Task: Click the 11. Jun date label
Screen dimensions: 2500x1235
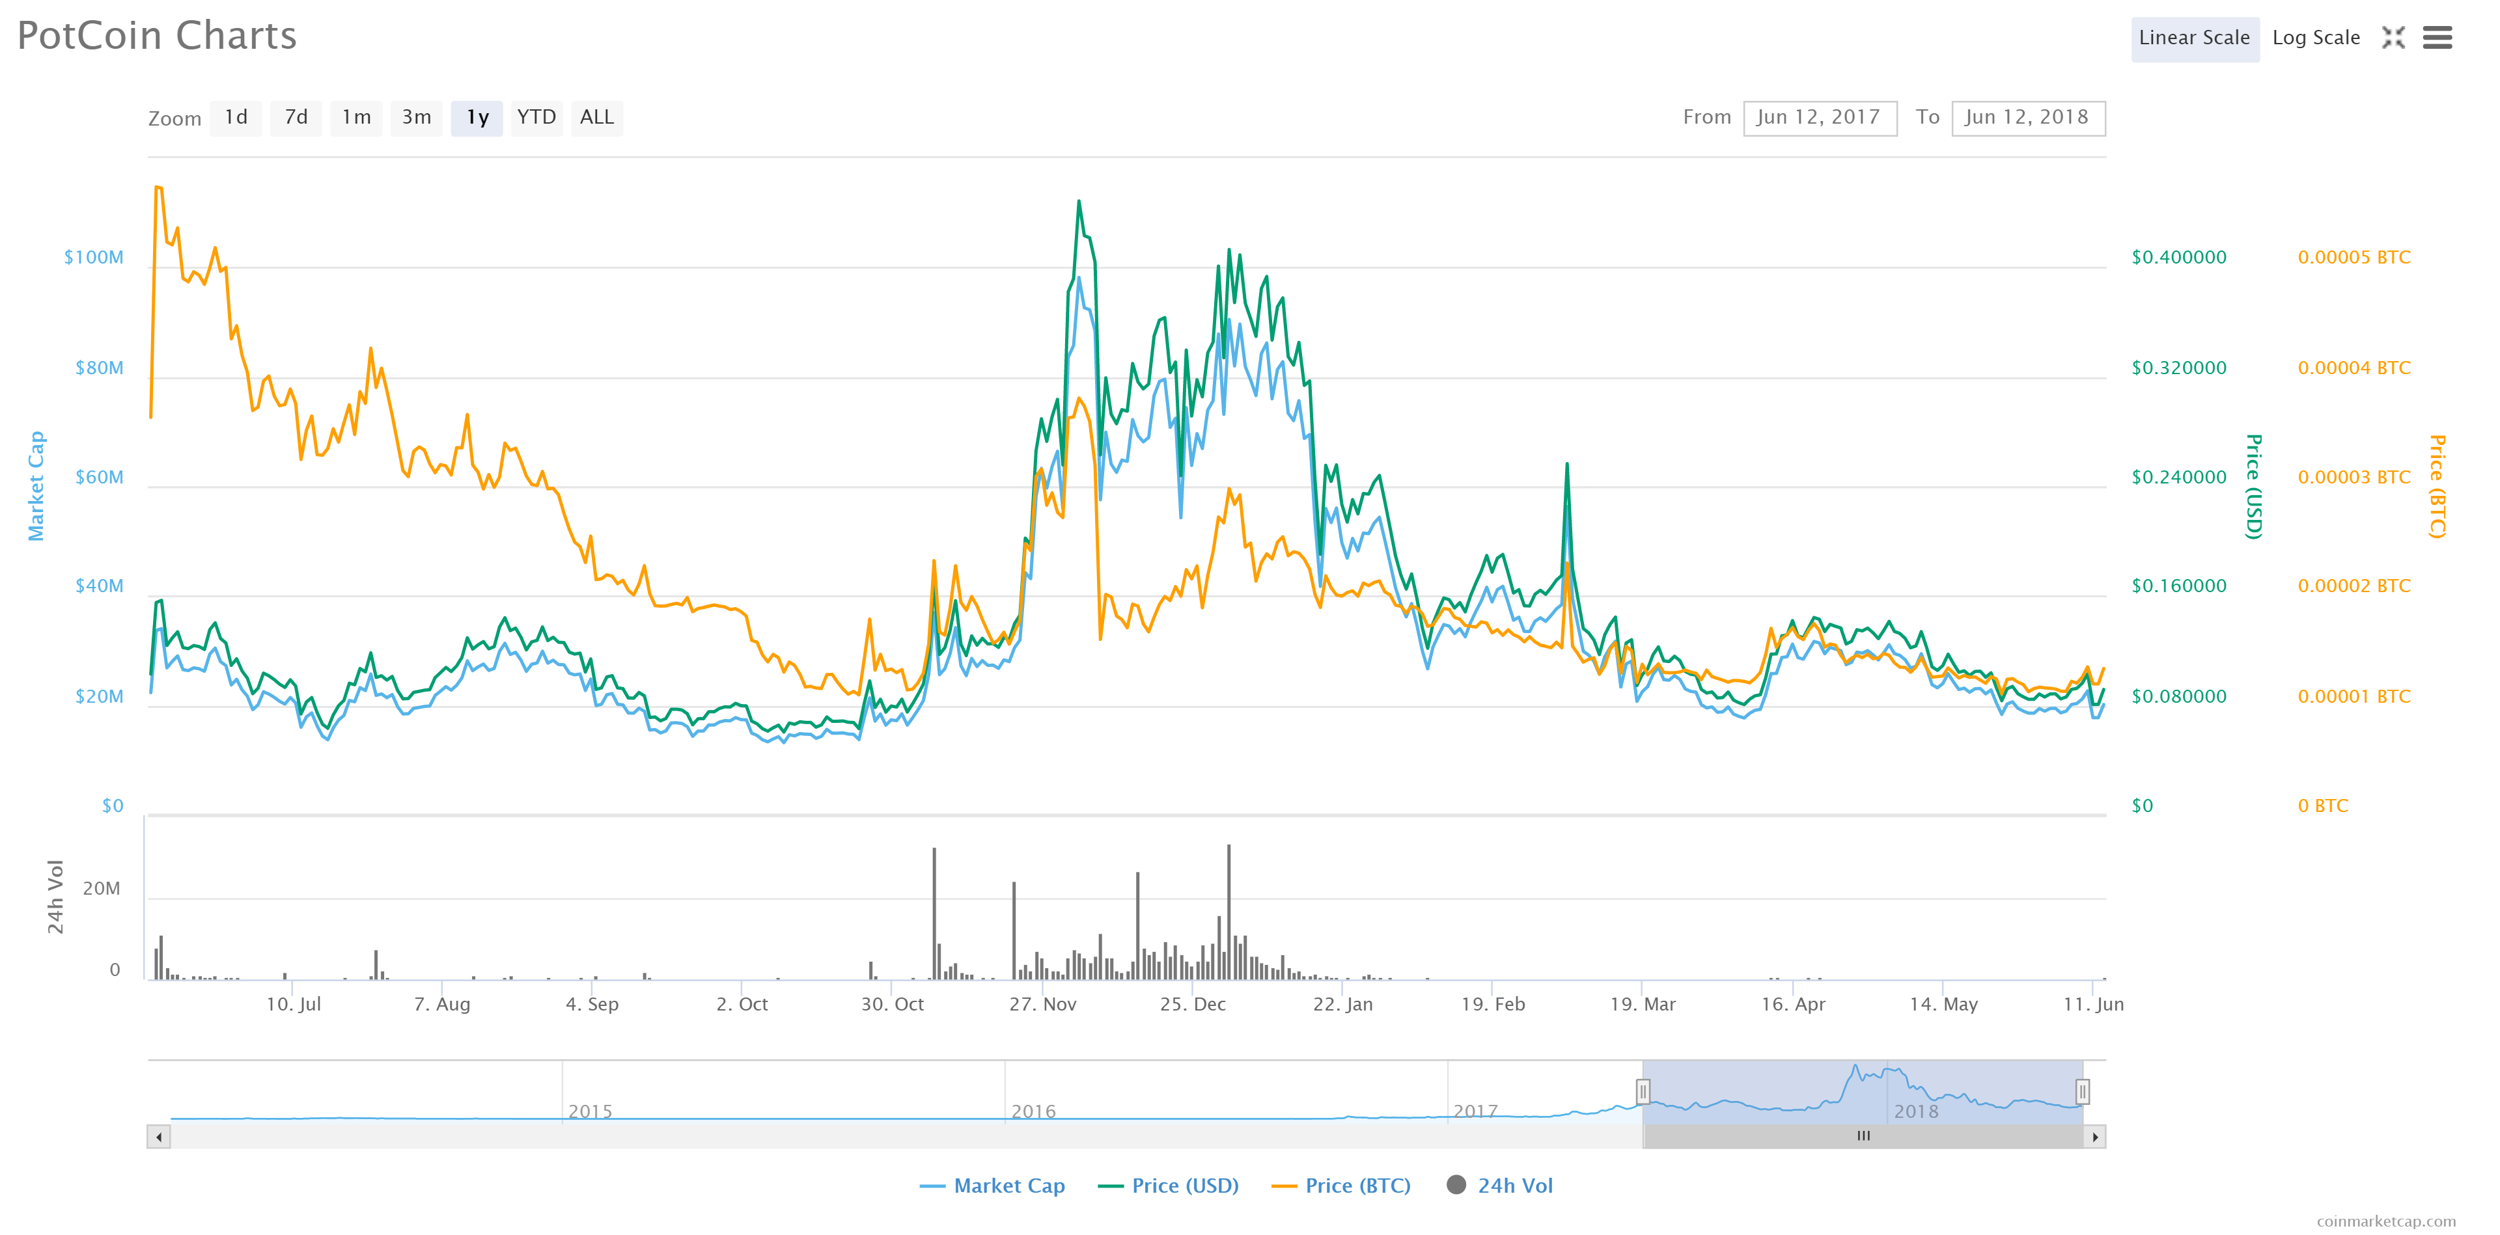Action: coord(2093,1004)
